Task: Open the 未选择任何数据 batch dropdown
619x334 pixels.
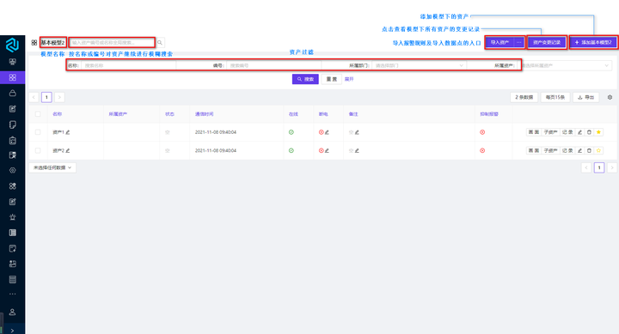Action: point(52,167)
